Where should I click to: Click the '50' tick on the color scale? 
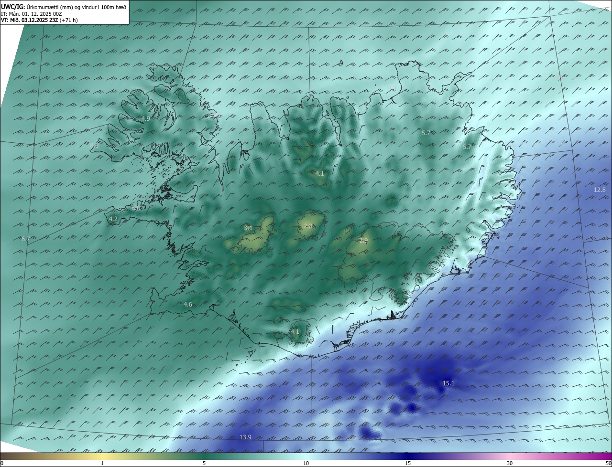(x=609, y=463)
